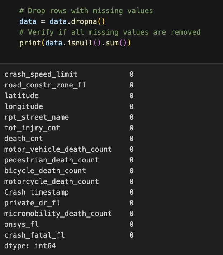Screen dimensions: 223x255
Task: Click the bicycle_death_count output row
Action: (69, 171)
